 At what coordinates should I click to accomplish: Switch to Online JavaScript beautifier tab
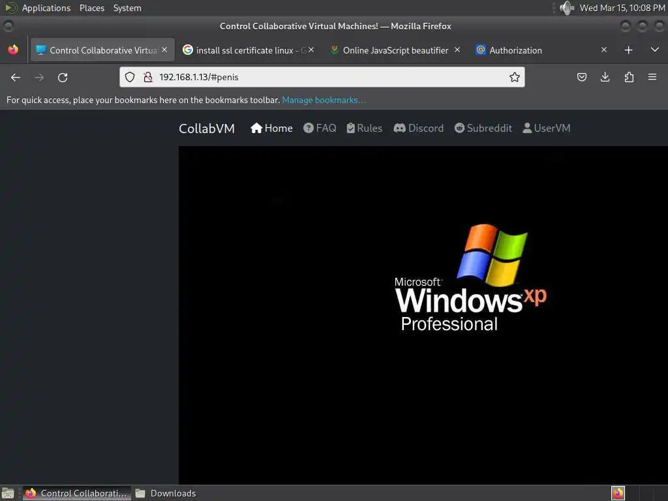(x=395, y=50)
